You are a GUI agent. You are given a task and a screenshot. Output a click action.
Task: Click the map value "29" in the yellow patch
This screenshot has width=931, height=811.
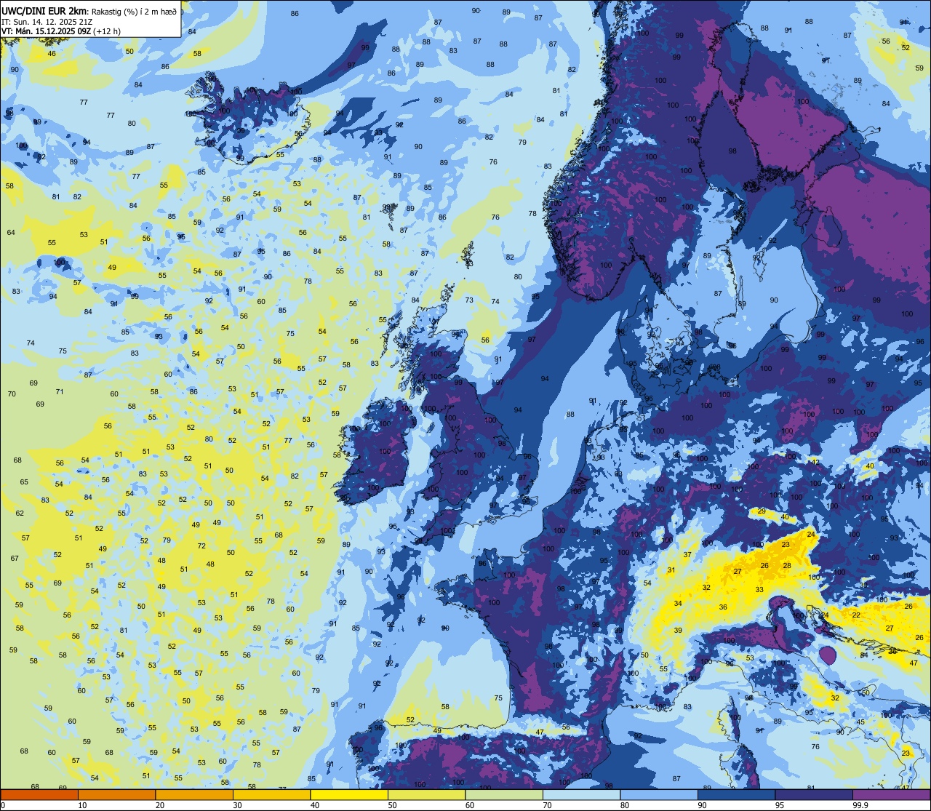pyautogui.click(x=762, y=511)
